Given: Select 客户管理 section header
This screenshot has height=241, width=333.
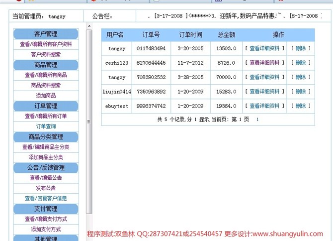Looking at the screenshot, I should coord(46,34).
